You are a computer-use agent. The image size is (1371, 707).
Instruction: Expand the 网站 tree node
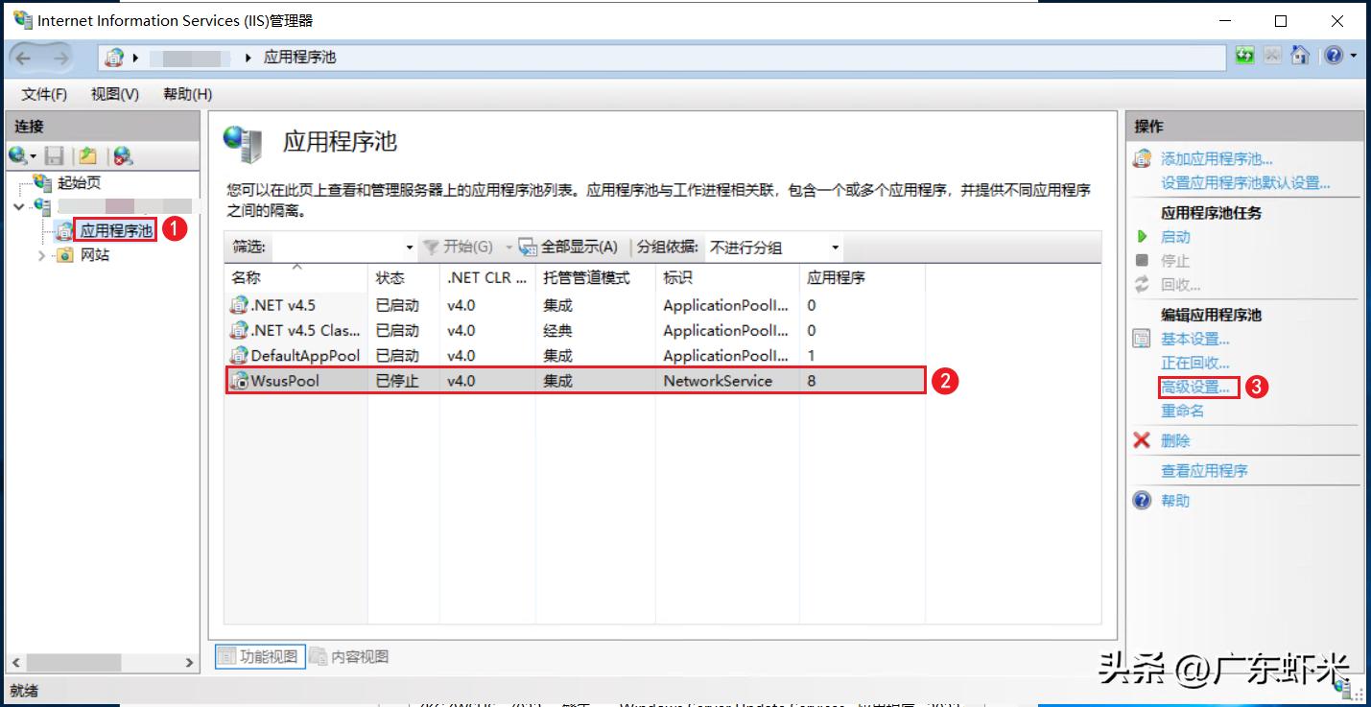[x=40, y=254]
